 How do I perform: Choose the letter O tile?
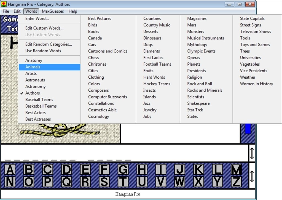click(29, 182)
